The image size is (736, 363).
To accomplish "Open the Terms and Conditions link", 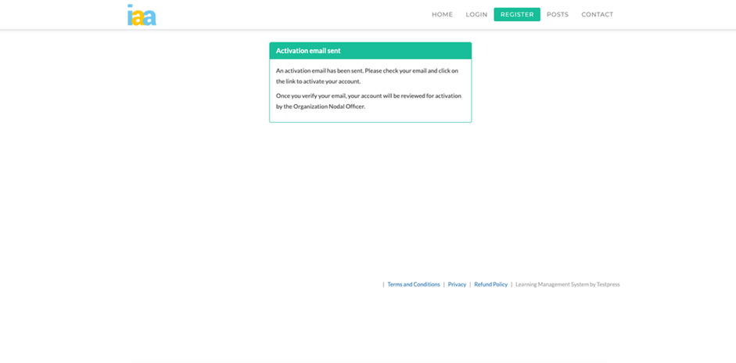I will click(414, 285).
